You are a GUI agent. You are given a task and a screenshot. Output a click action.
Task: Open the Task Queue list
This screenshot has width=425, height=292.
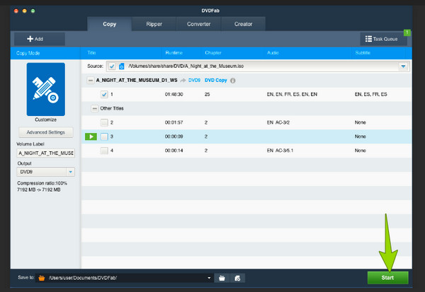383,39
